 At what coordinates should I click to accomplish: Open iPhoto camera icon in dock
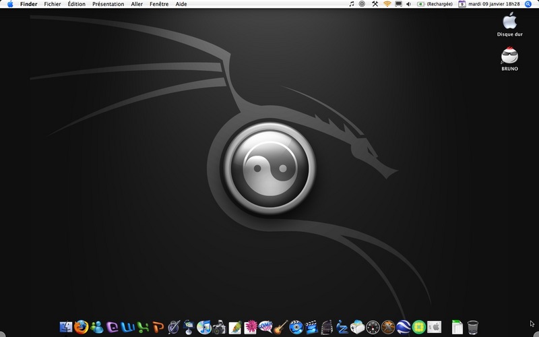pyautogui.click(x=220, y=327)
